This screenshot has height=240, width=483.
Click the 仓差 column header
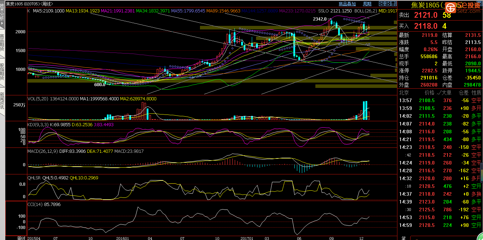click(464, 93)
